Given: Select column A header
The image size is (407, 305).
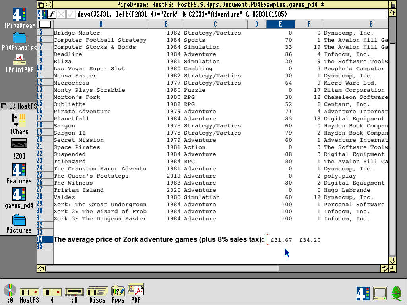Looking at the screenshot, I should [x=101, y=24].
